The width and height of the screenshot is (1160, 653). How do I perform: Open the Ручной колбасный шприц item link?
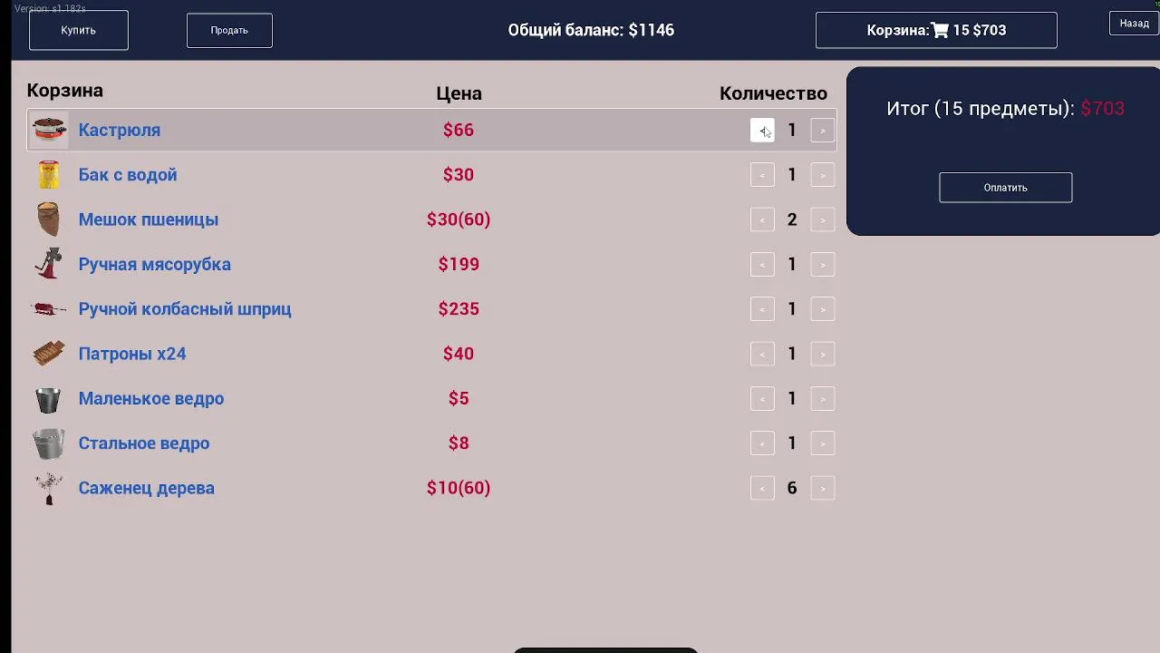click(185, 309)
